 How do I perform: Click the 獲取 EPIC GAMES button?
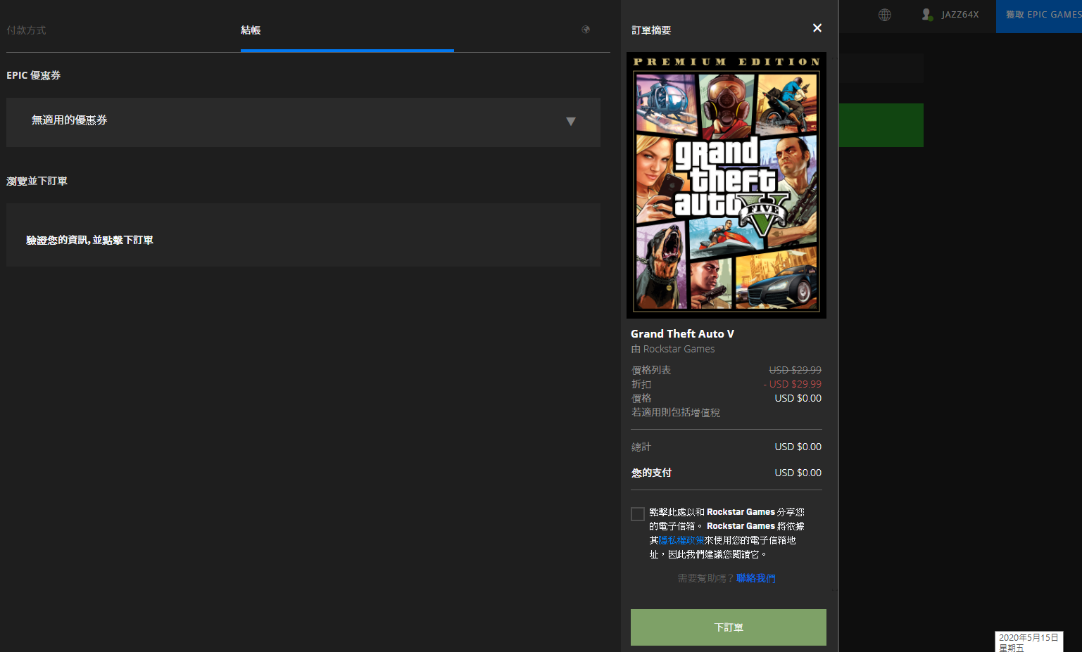(x=1039, y=15)
